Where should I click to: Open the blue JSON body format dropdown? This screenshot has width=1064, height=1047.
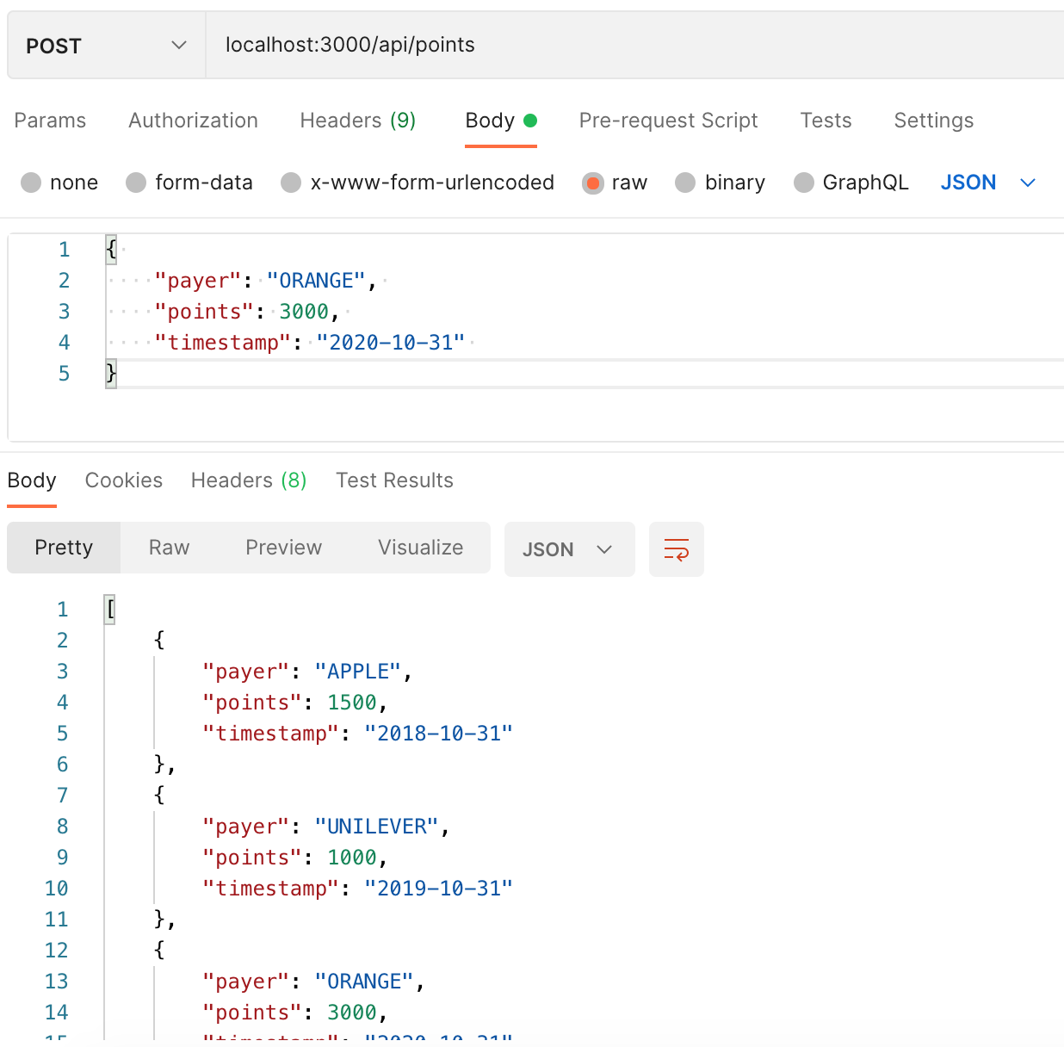click(987, 183)
